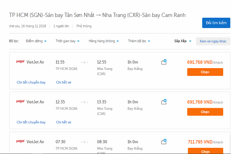Click the Đổi tìm kiếm button

[216, 23]
